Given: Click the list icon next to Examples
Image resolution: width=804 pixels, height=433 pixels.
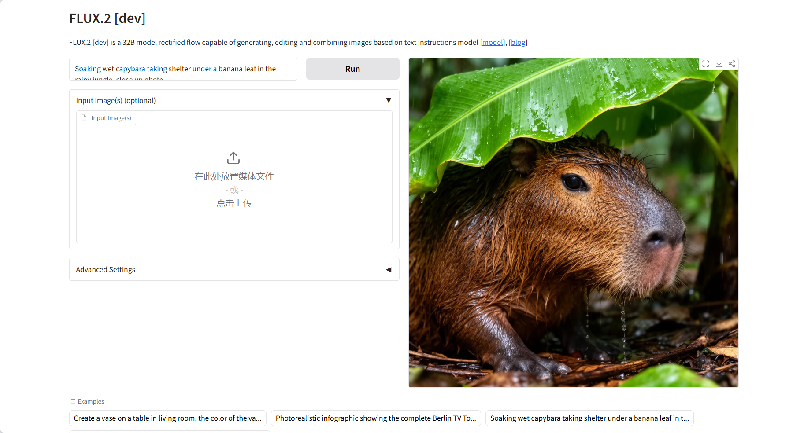Looking at the screenshot, I should point(72,401).
